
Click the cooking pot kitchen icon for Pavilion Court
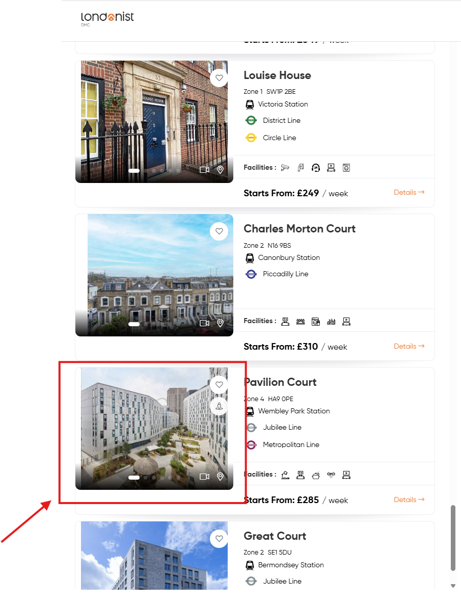315,475
